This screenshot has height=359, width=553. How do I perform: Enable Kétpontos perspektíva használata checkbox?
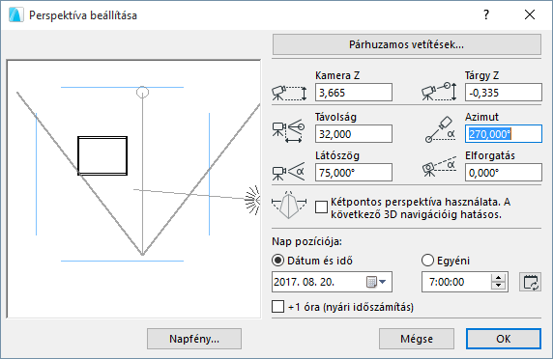pyautogui.click(x=321, y=207)
